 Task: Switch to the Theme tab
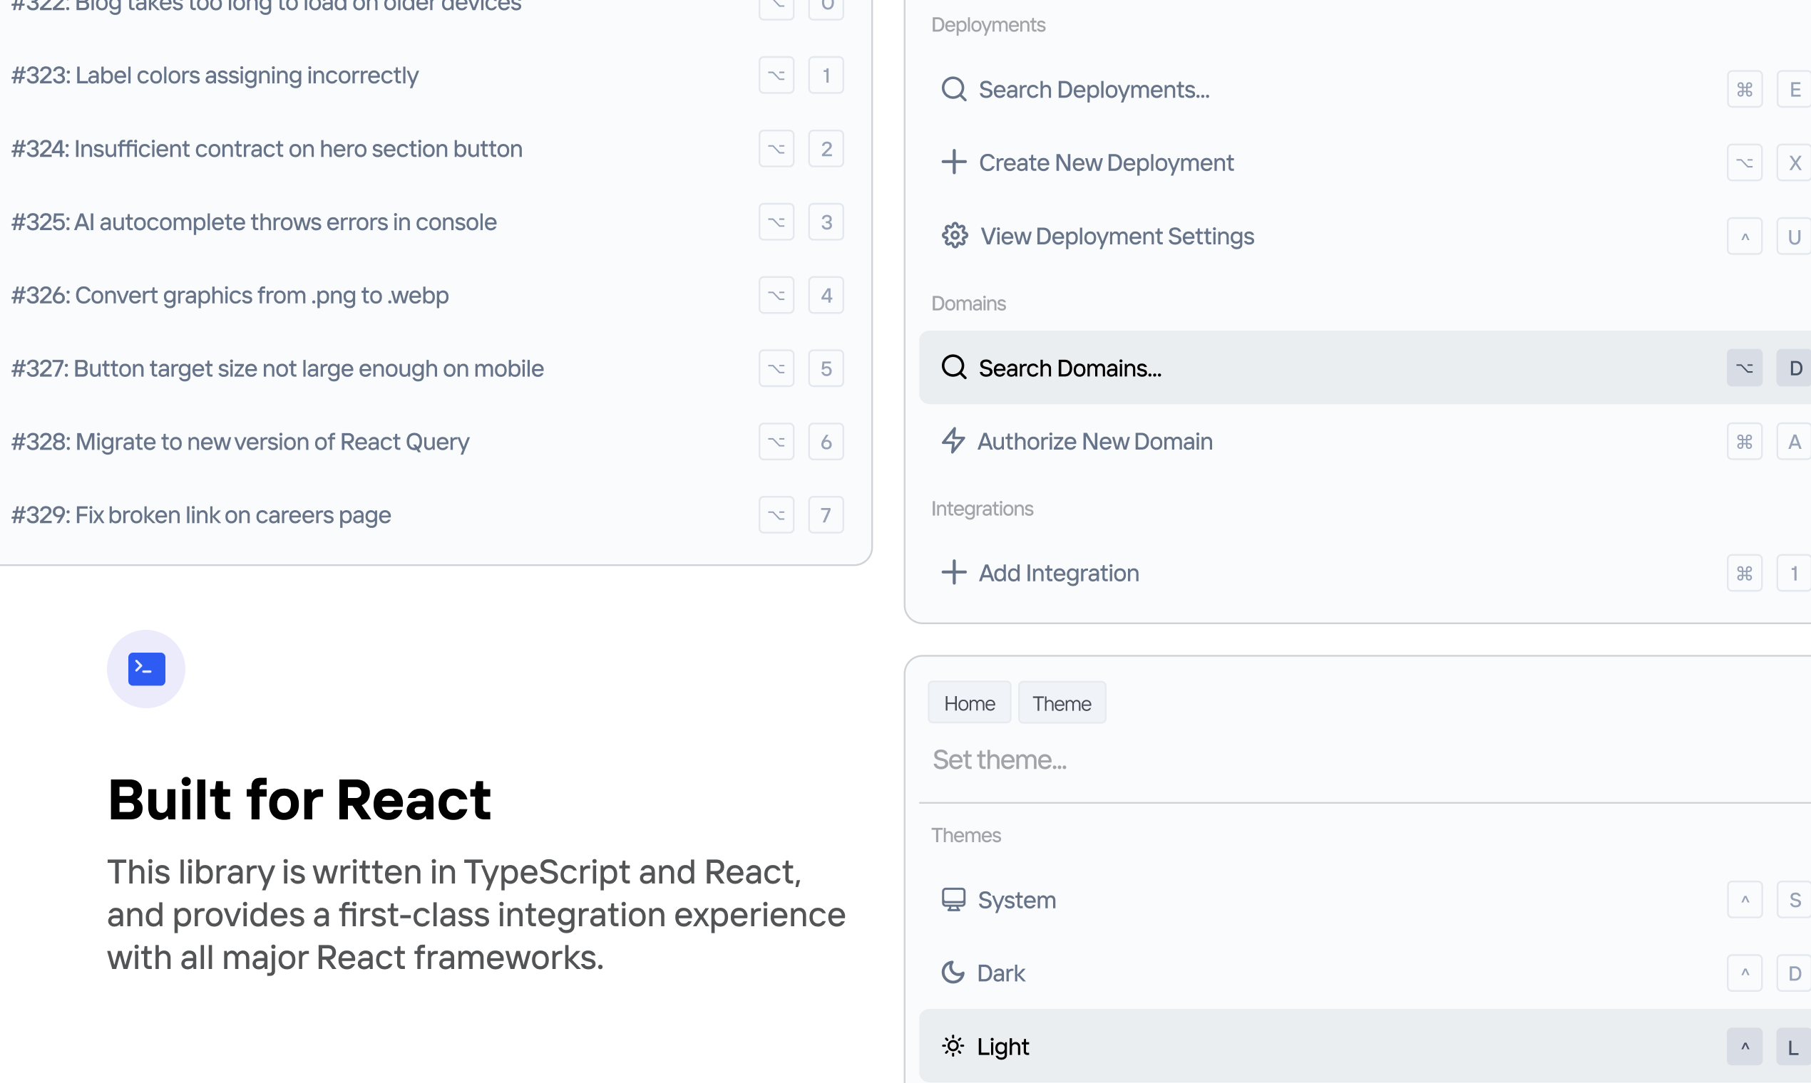(1062, 703)
